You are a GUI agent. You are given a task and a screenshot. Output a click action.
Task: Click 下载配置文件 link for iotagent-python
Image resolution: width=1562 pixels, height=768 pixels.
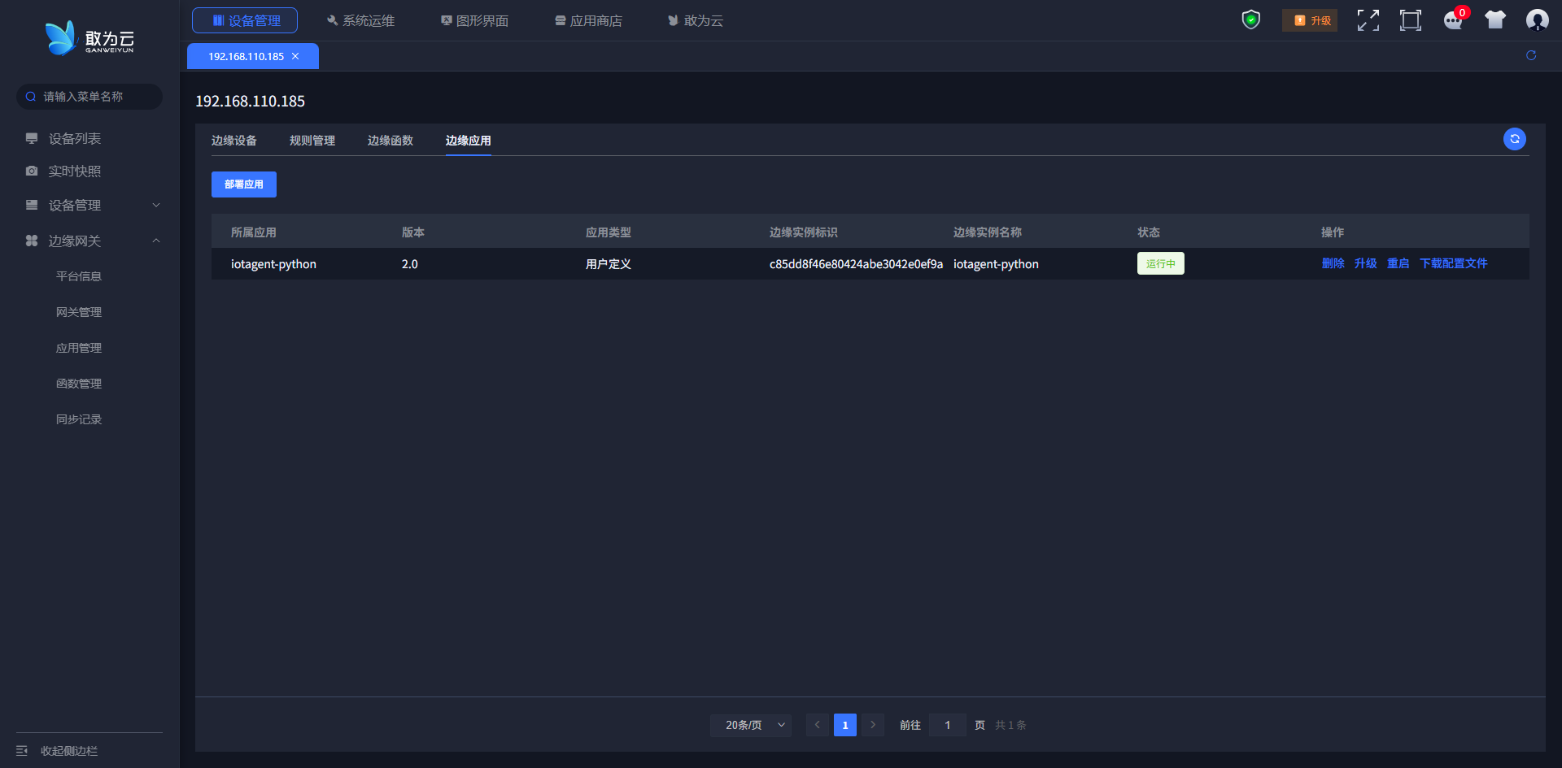click(x=1453, y=263)
